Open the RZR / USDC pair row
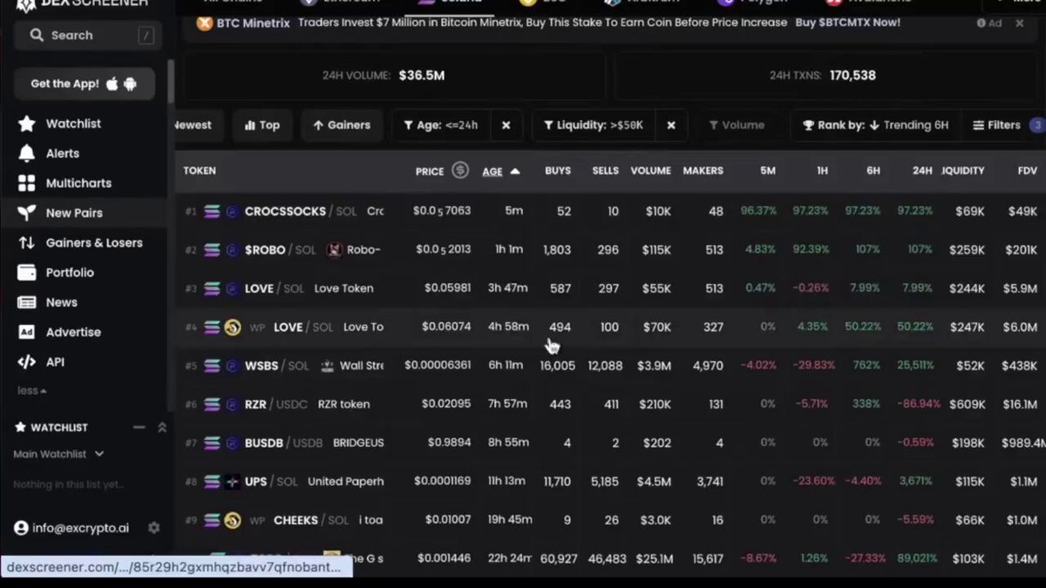The image size is (1046, 588). pyautogui.click(x=610, y=404)
